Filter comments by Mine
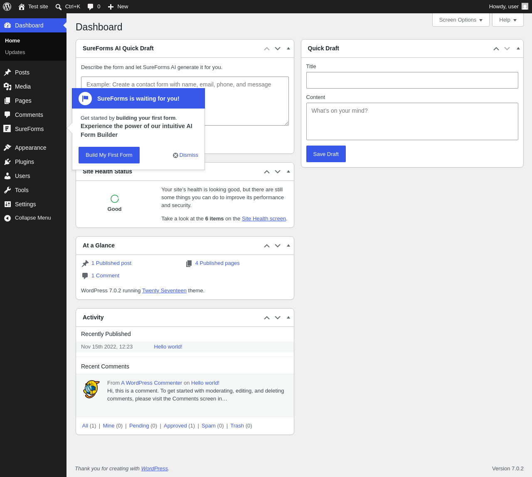The image size is (532, 477). 108,426
